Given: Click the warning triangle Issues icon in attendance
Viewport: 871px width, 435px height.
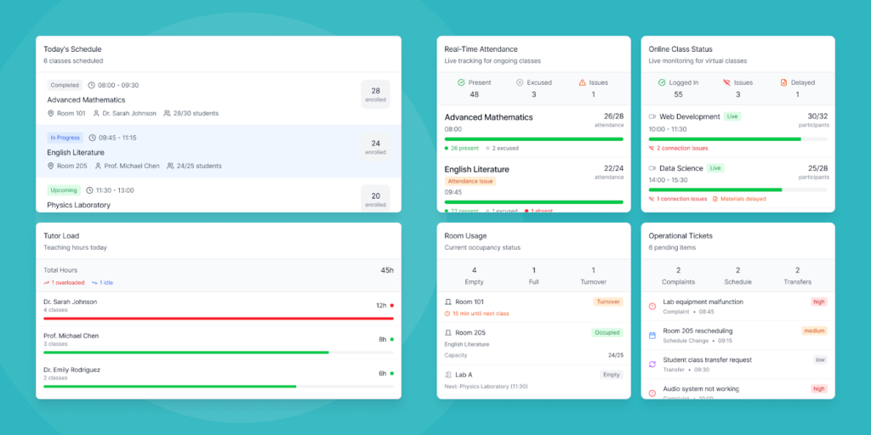Looking at the screenshot, I should pyautogui.click(x=582, y=82).
